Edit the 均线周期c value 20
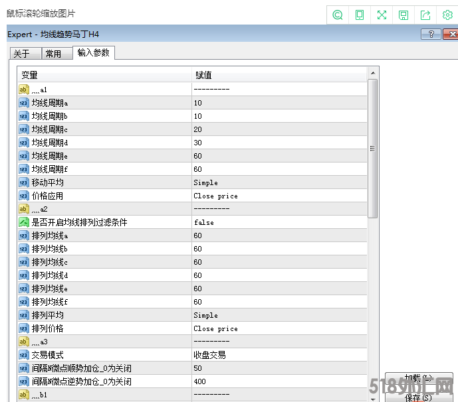 [279, 129]
